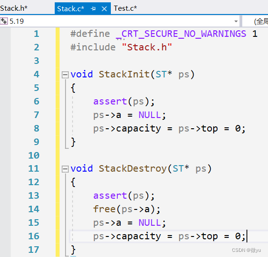The height and width of the screenshot is (257, 268).
Task: Click ps->a = NULL; on line 15
Action: click(x=130, y=222)
